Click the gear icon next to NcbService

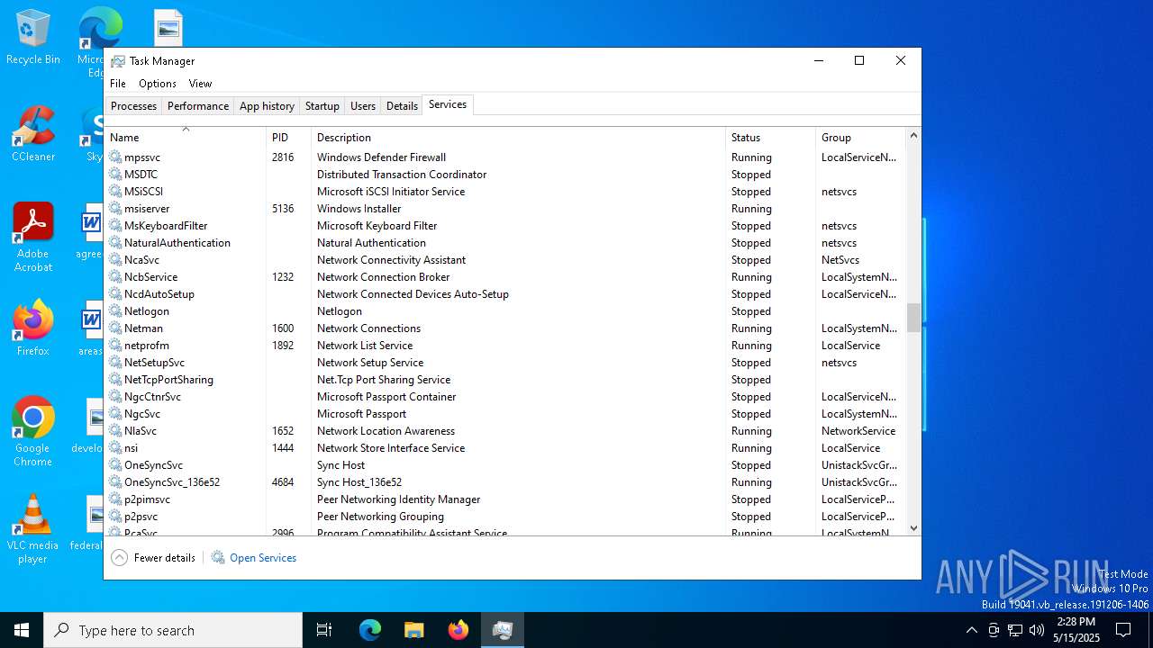click(x=115, y=277)
